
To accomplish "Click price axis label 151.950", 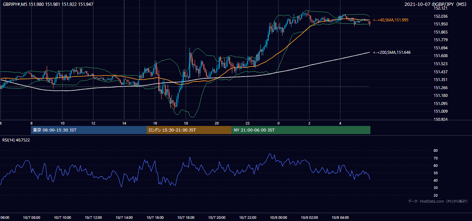I will point(441,24).
